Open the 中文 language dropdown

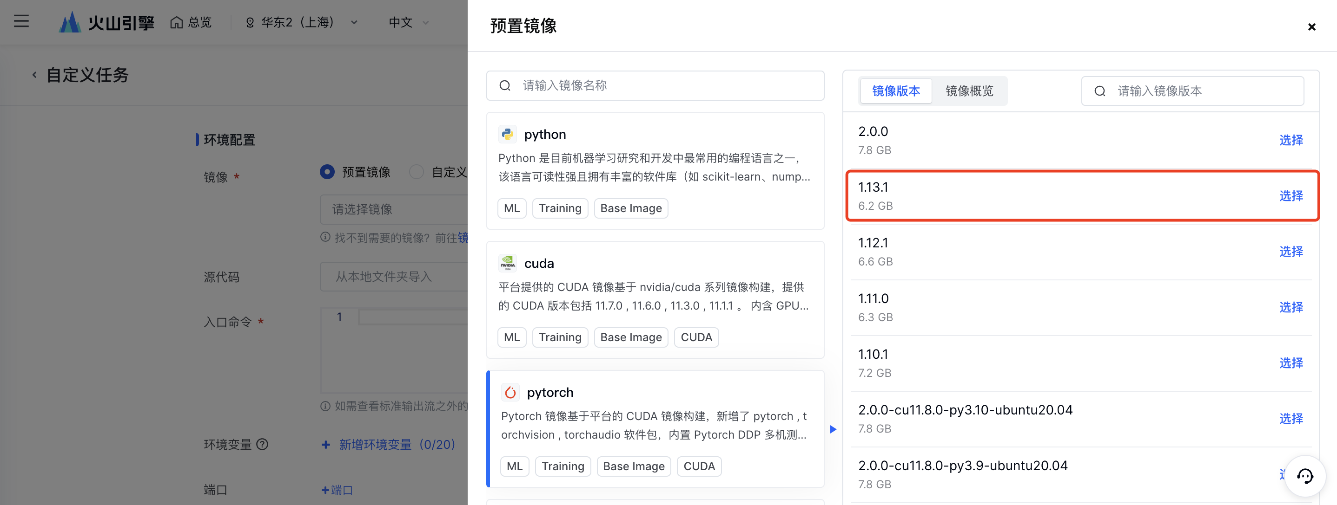point(409,22)
